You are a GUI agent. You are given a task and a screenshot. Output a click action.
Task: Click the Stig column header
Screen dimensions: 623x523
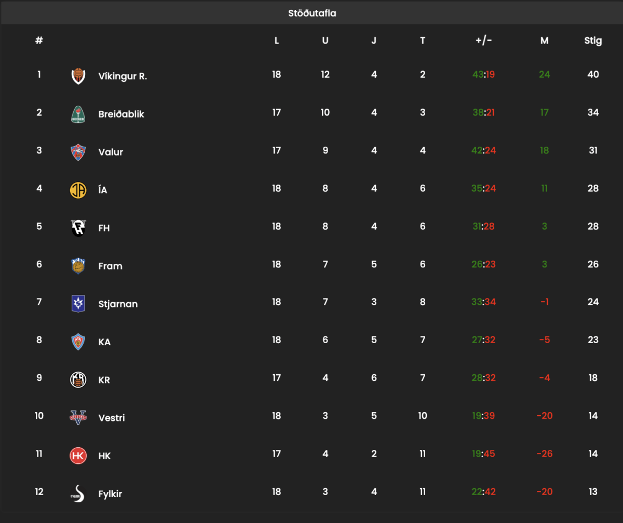(593, 40)
